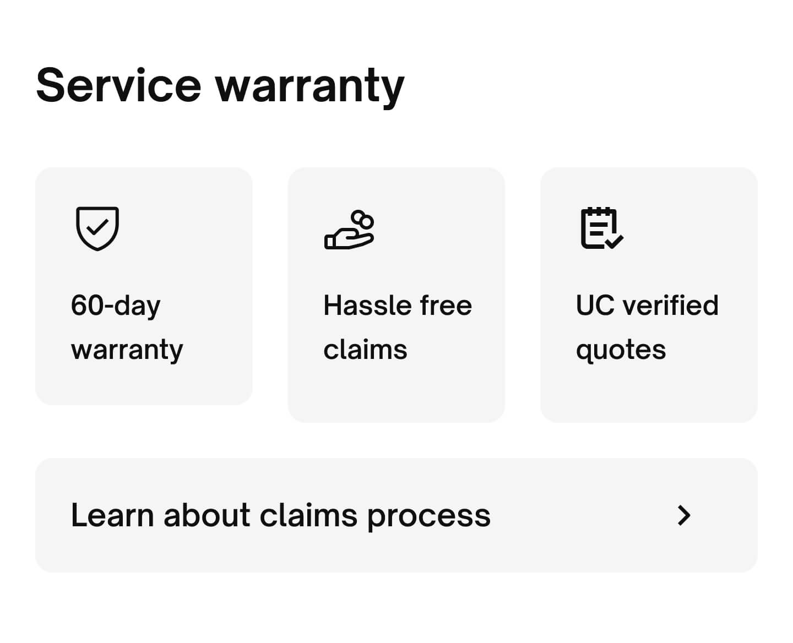Click the Service warranty heading
The height and width of the screenshot is (643, 793).
point(220,84)
